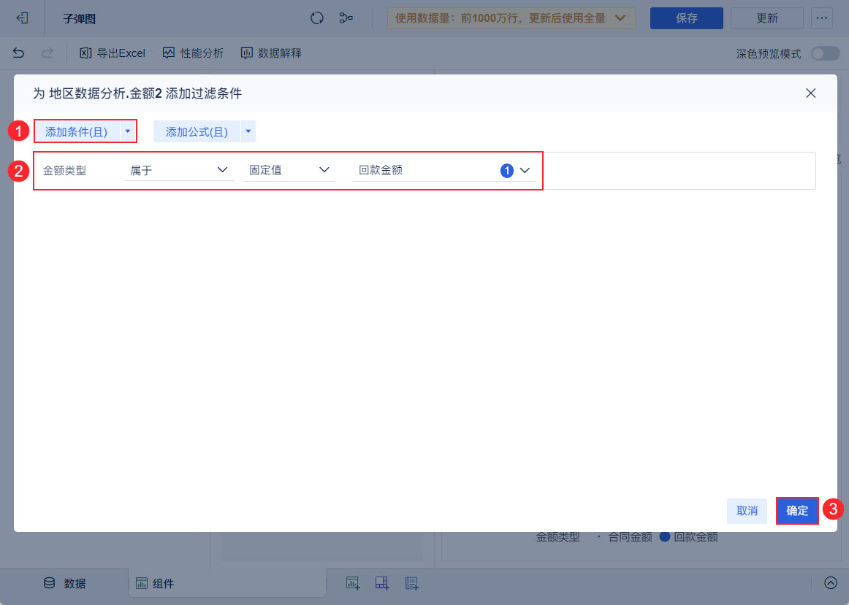Viewport: 849px width, 605px height.
Task: Click the add chart component icon at bottom
Action: [353, 583]
